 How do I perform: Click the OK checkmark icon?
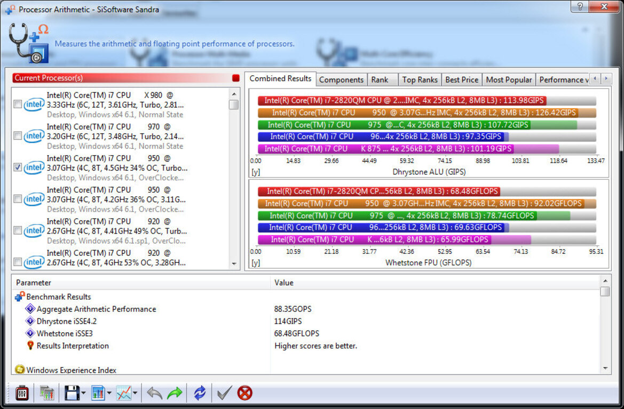[224, 393]
